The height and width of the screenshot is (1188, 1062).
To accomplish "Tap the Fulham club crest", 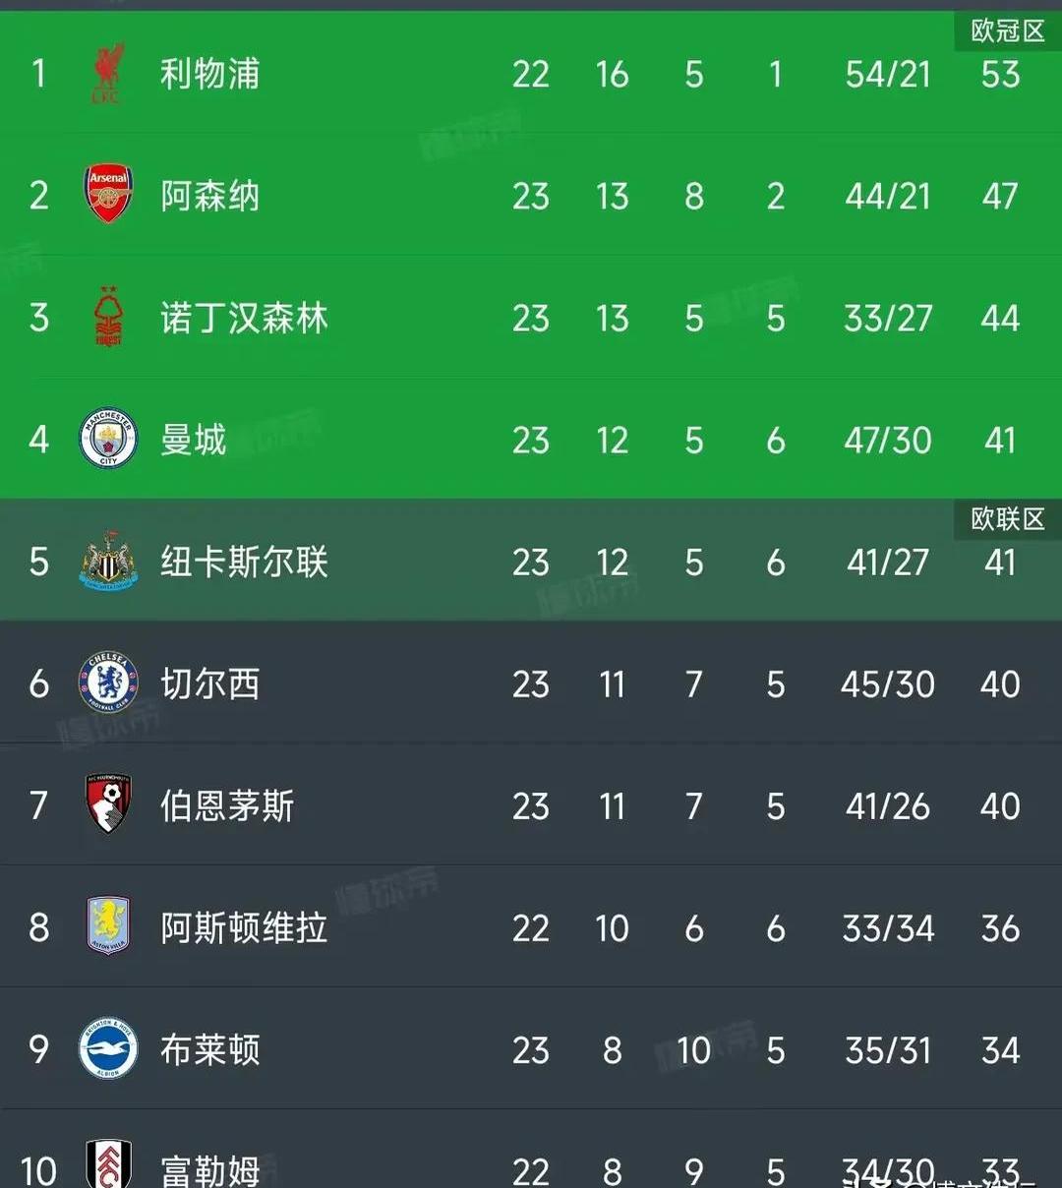I will pyautogui.click(x=108, y=1166).
